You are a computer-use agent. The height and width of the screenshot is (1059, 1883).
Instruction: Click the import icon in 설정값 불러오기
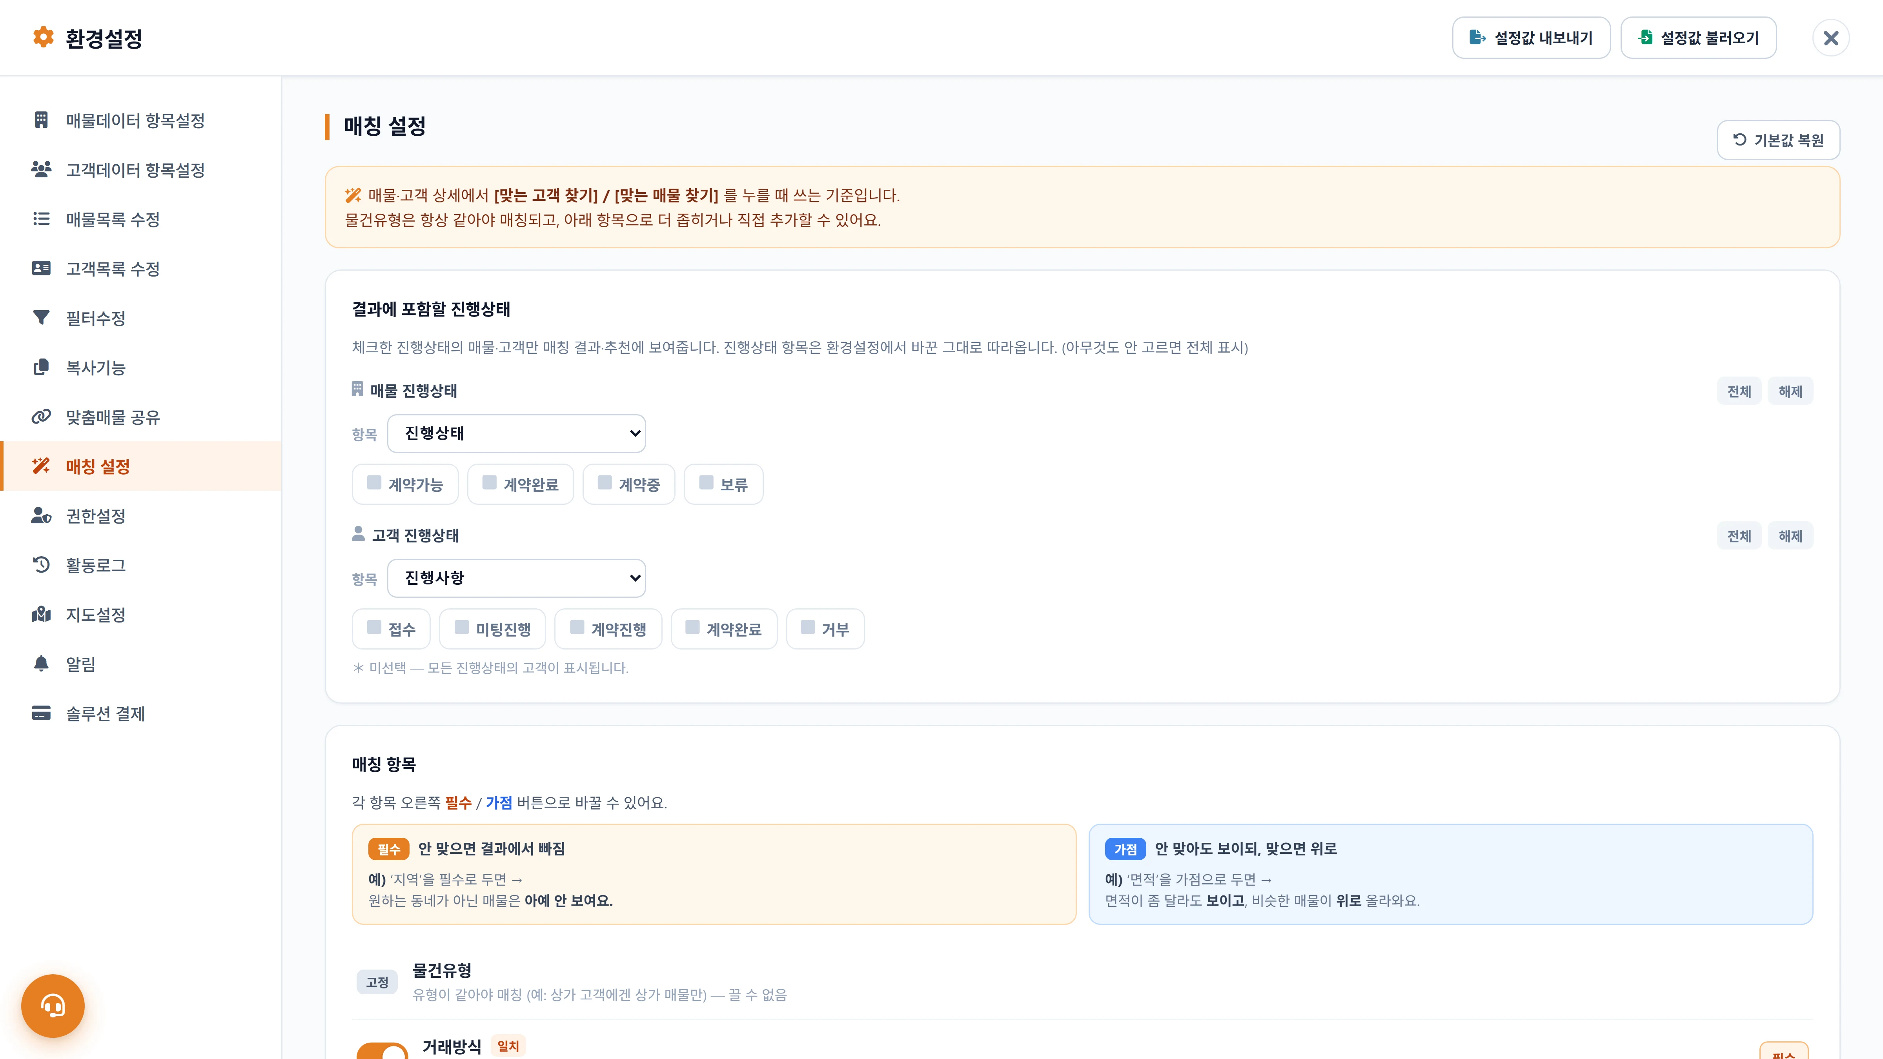pyautogui.click(x=1645, y=37)
